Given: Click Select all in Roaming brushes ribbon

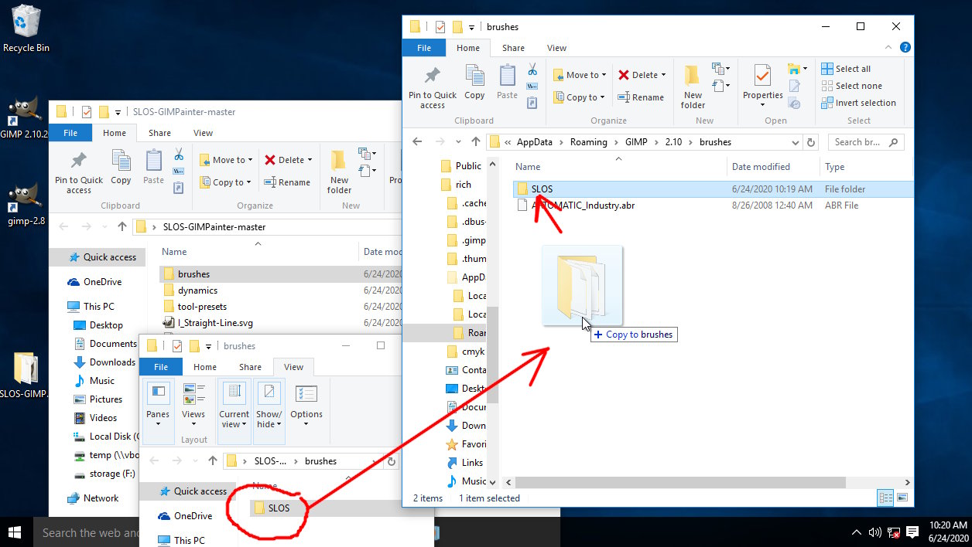Looking at the screenshot, I should [846, 69].
